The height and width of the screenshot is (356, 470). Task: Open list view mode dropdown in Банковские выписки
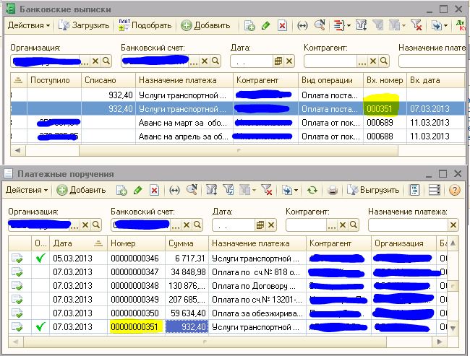coord(342,25)
